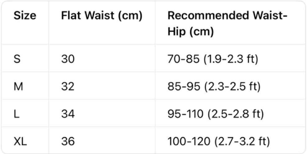
Task: Select the M size cell
Action: (18, 86)
